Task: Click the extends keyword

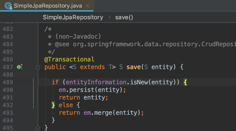Action: pos(93,67)
